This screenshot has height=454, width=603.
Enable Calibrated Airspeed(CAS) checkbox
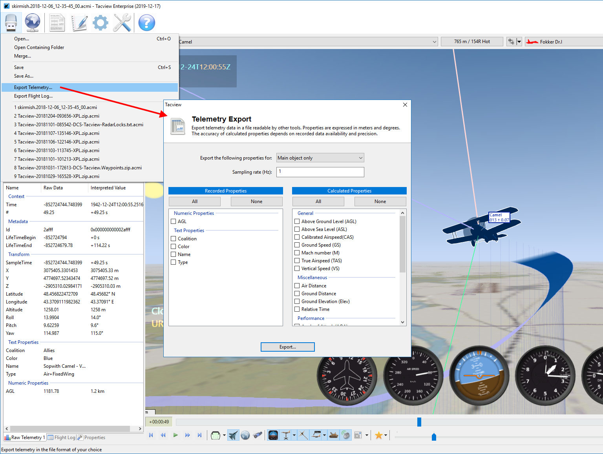point(297,237)
